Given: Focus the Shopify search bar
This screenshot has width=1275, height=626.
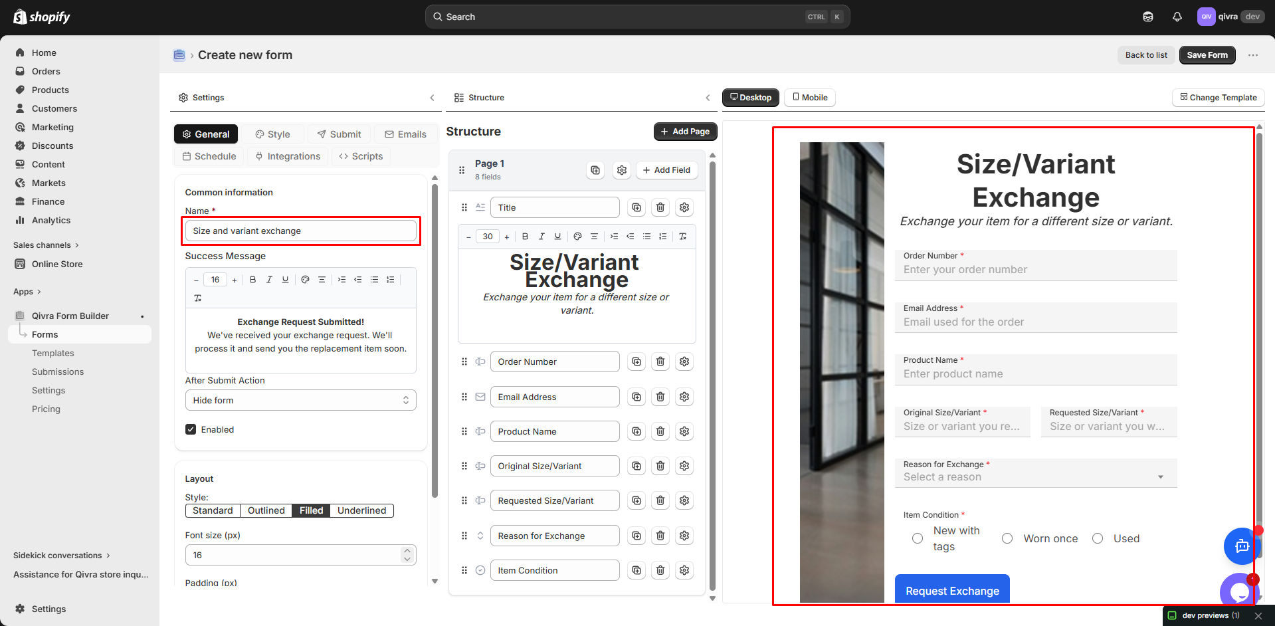Looking at the screenshot, I should 637,17.
